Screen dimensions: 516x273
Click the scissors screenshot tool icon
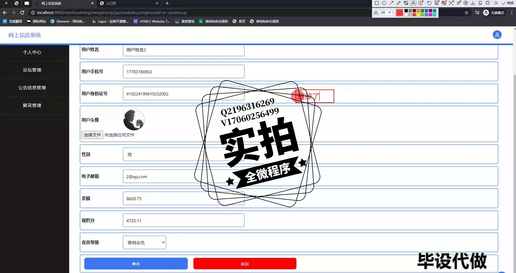tap(437, 3)
